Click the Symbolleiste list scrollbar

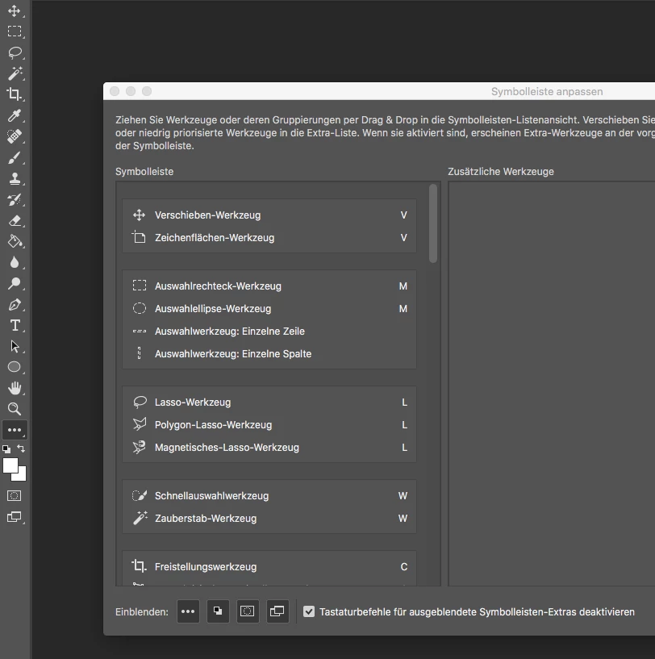pyautogui.click(x=433, y=223)
